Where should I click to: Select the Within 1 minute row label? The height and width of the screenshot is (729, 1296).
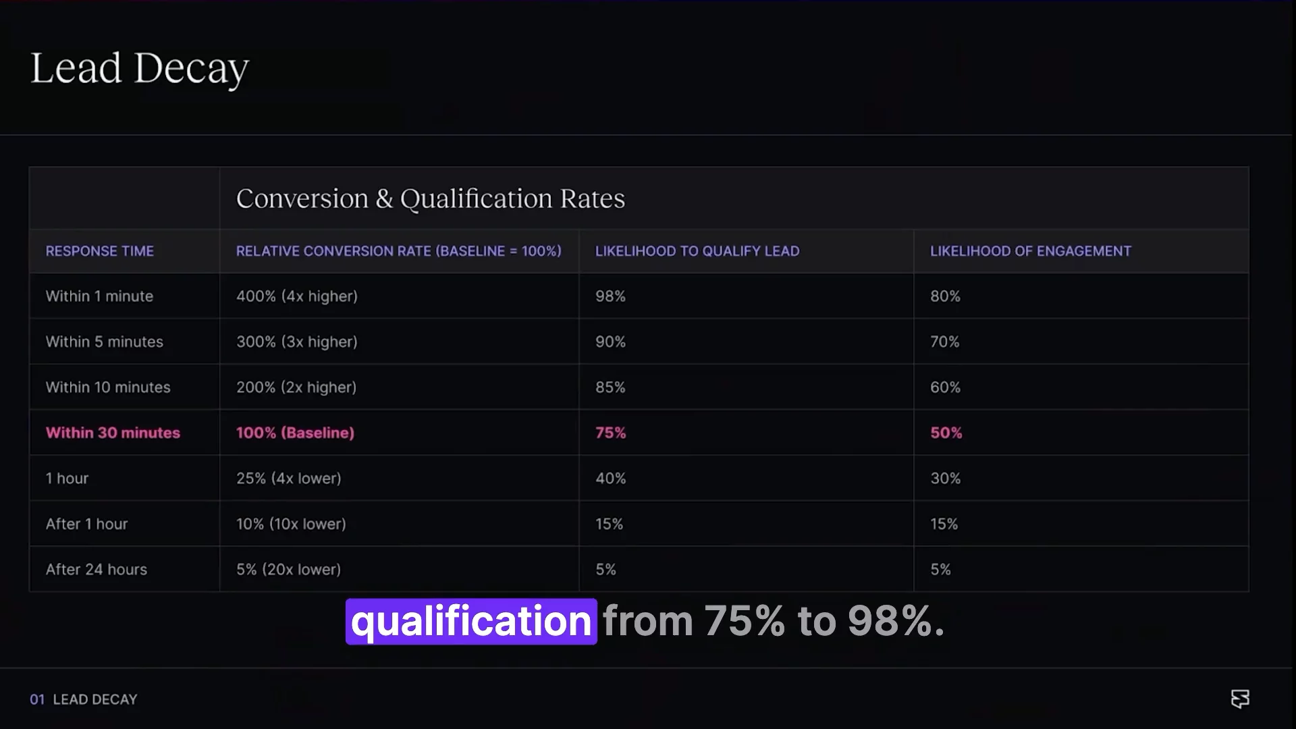tap(99, 296)
